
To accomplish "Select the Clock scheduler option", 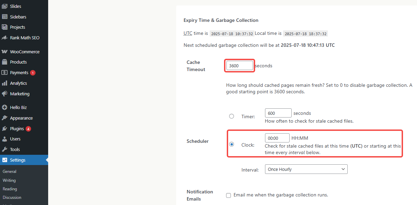I will [x=232, y=144].
